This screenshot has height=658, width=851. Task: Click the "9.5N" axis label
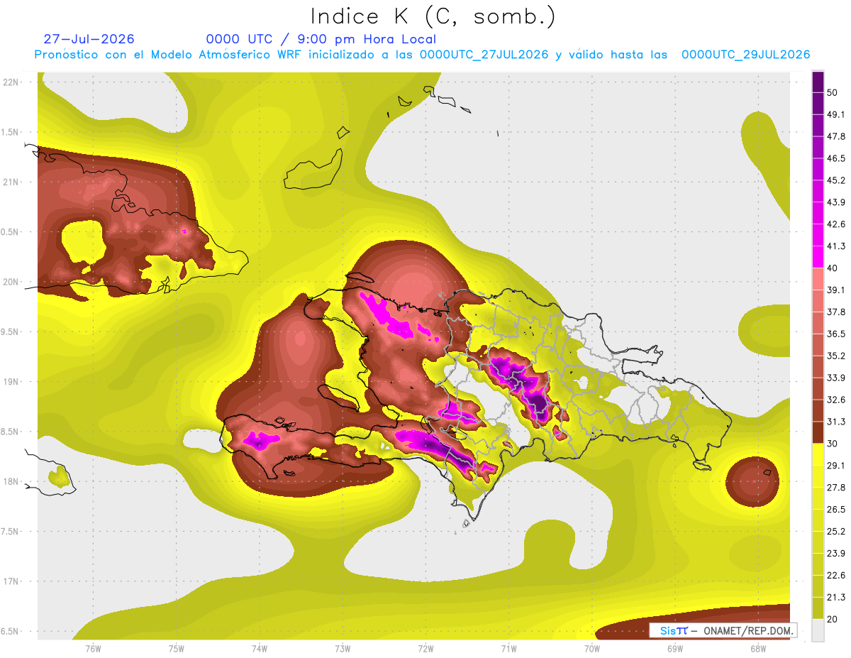coord(11,331)
